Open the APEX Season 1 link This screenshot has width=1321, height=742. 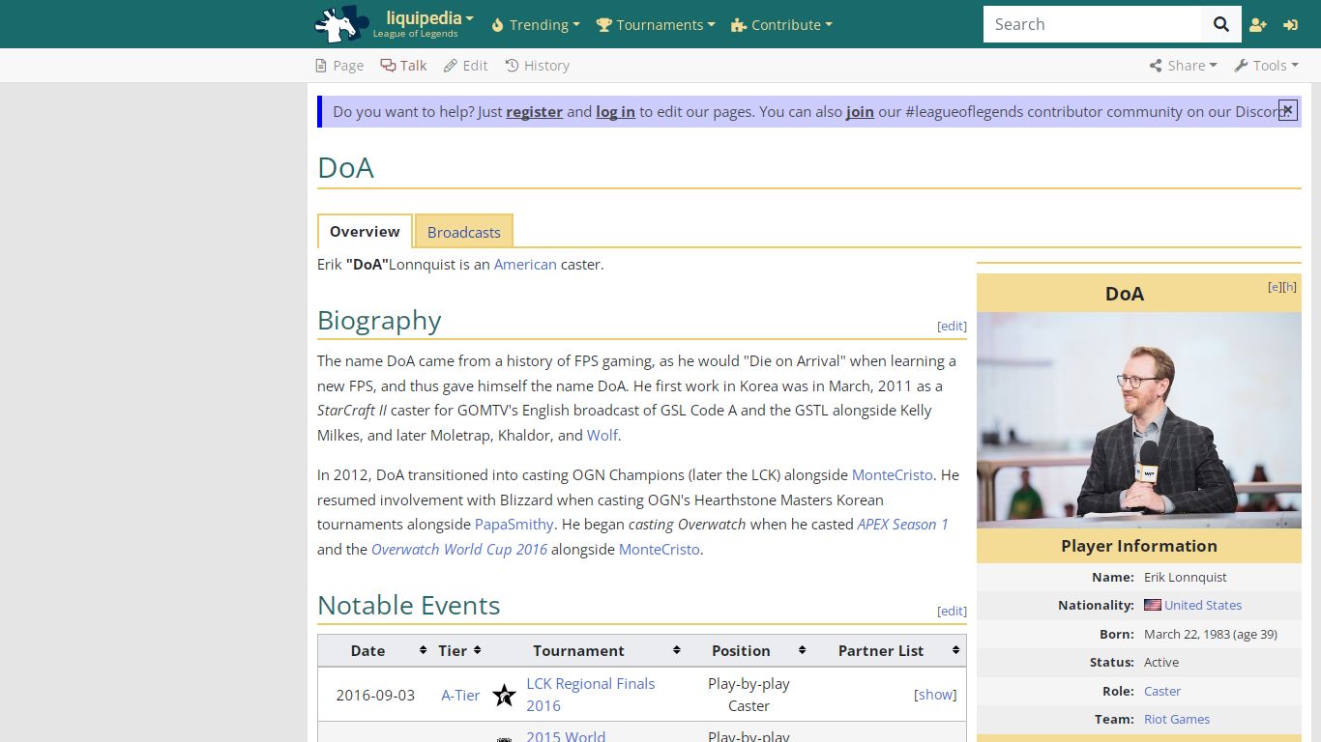point(902,525)
